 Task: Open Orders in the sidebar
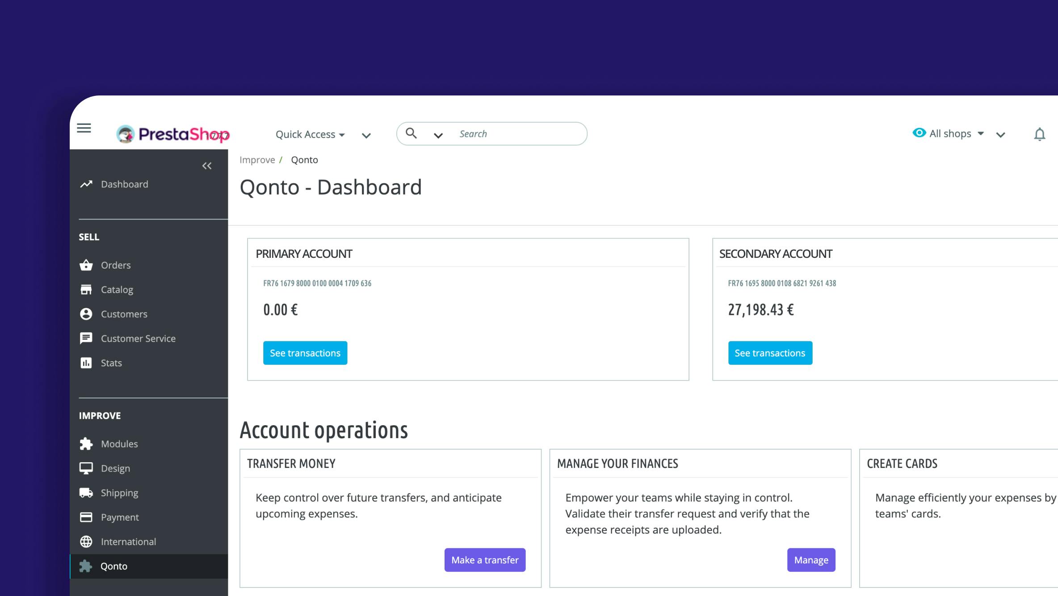coord(116,265)
